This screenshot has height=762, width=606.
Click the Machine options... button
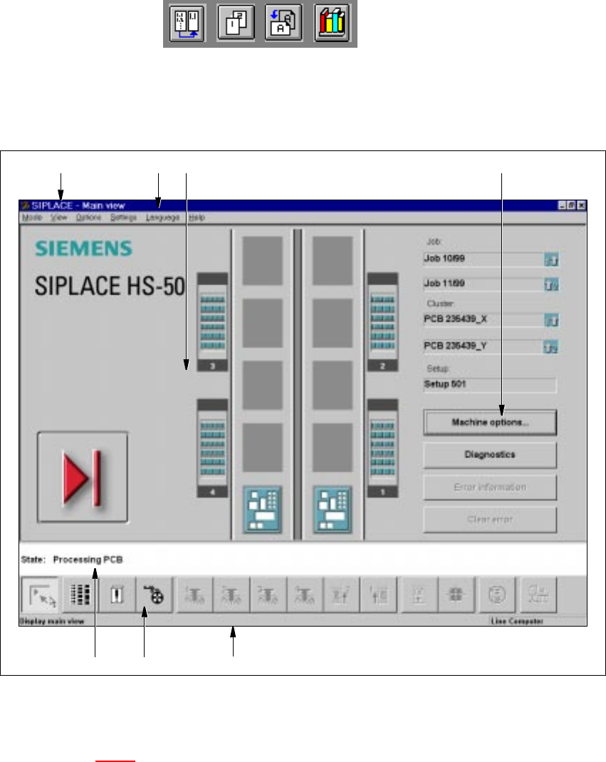[490, 422]
